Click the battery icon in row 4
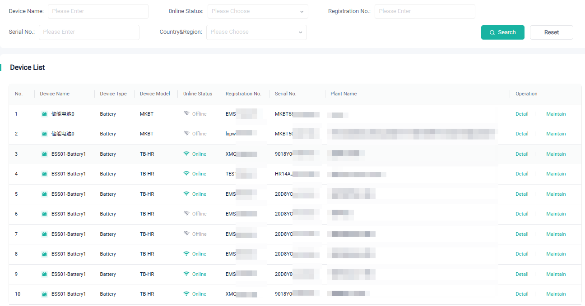The height and width of the screenshot is (306, 585). click(x=44, y=174)
